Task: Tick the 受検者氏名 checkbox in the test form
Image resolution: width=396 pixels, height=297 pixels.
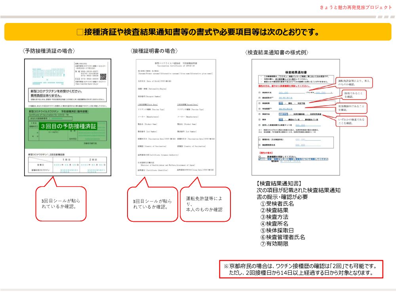Action: 259,93
